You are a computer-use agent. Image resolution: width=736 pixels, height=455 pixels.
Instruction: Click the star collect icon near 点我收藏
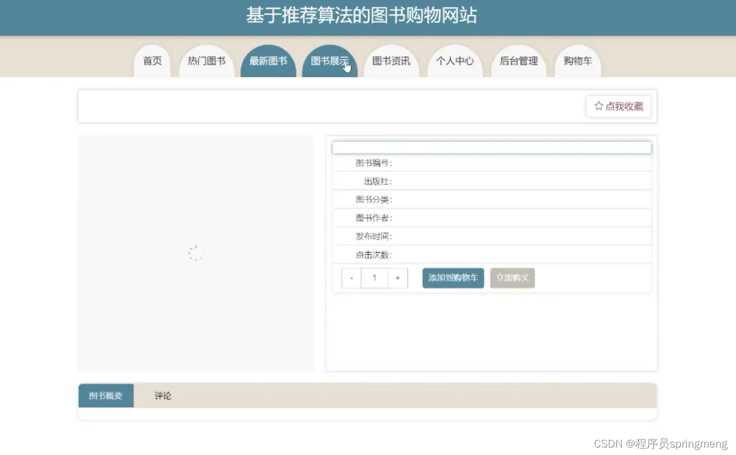(x=598, y=105)
